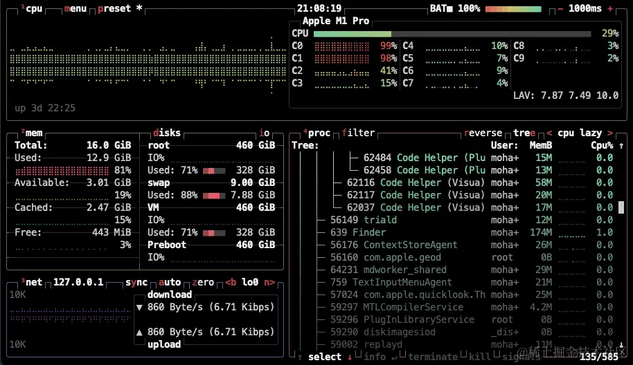The height and width of the screenshot is (365, 633).
Task: Select process 62116 Code Helper row
Action: (455, 183)
